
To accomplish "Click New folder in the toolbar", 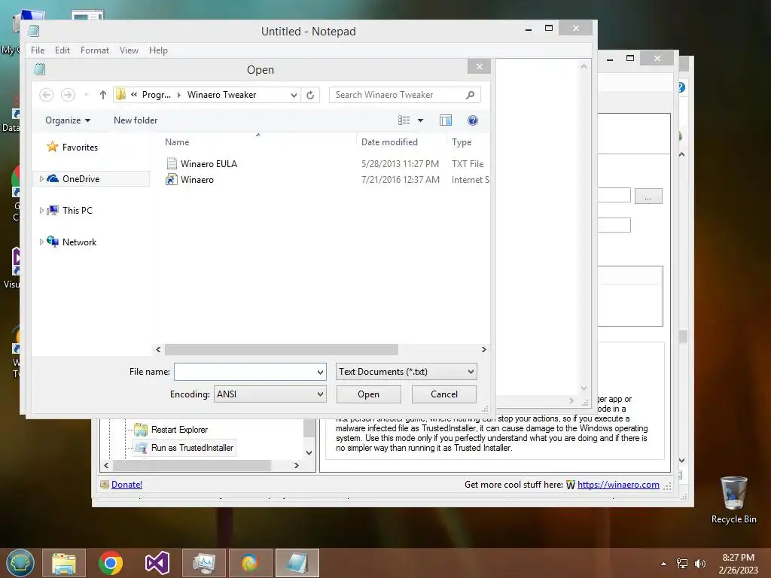I will click(136, 120).
